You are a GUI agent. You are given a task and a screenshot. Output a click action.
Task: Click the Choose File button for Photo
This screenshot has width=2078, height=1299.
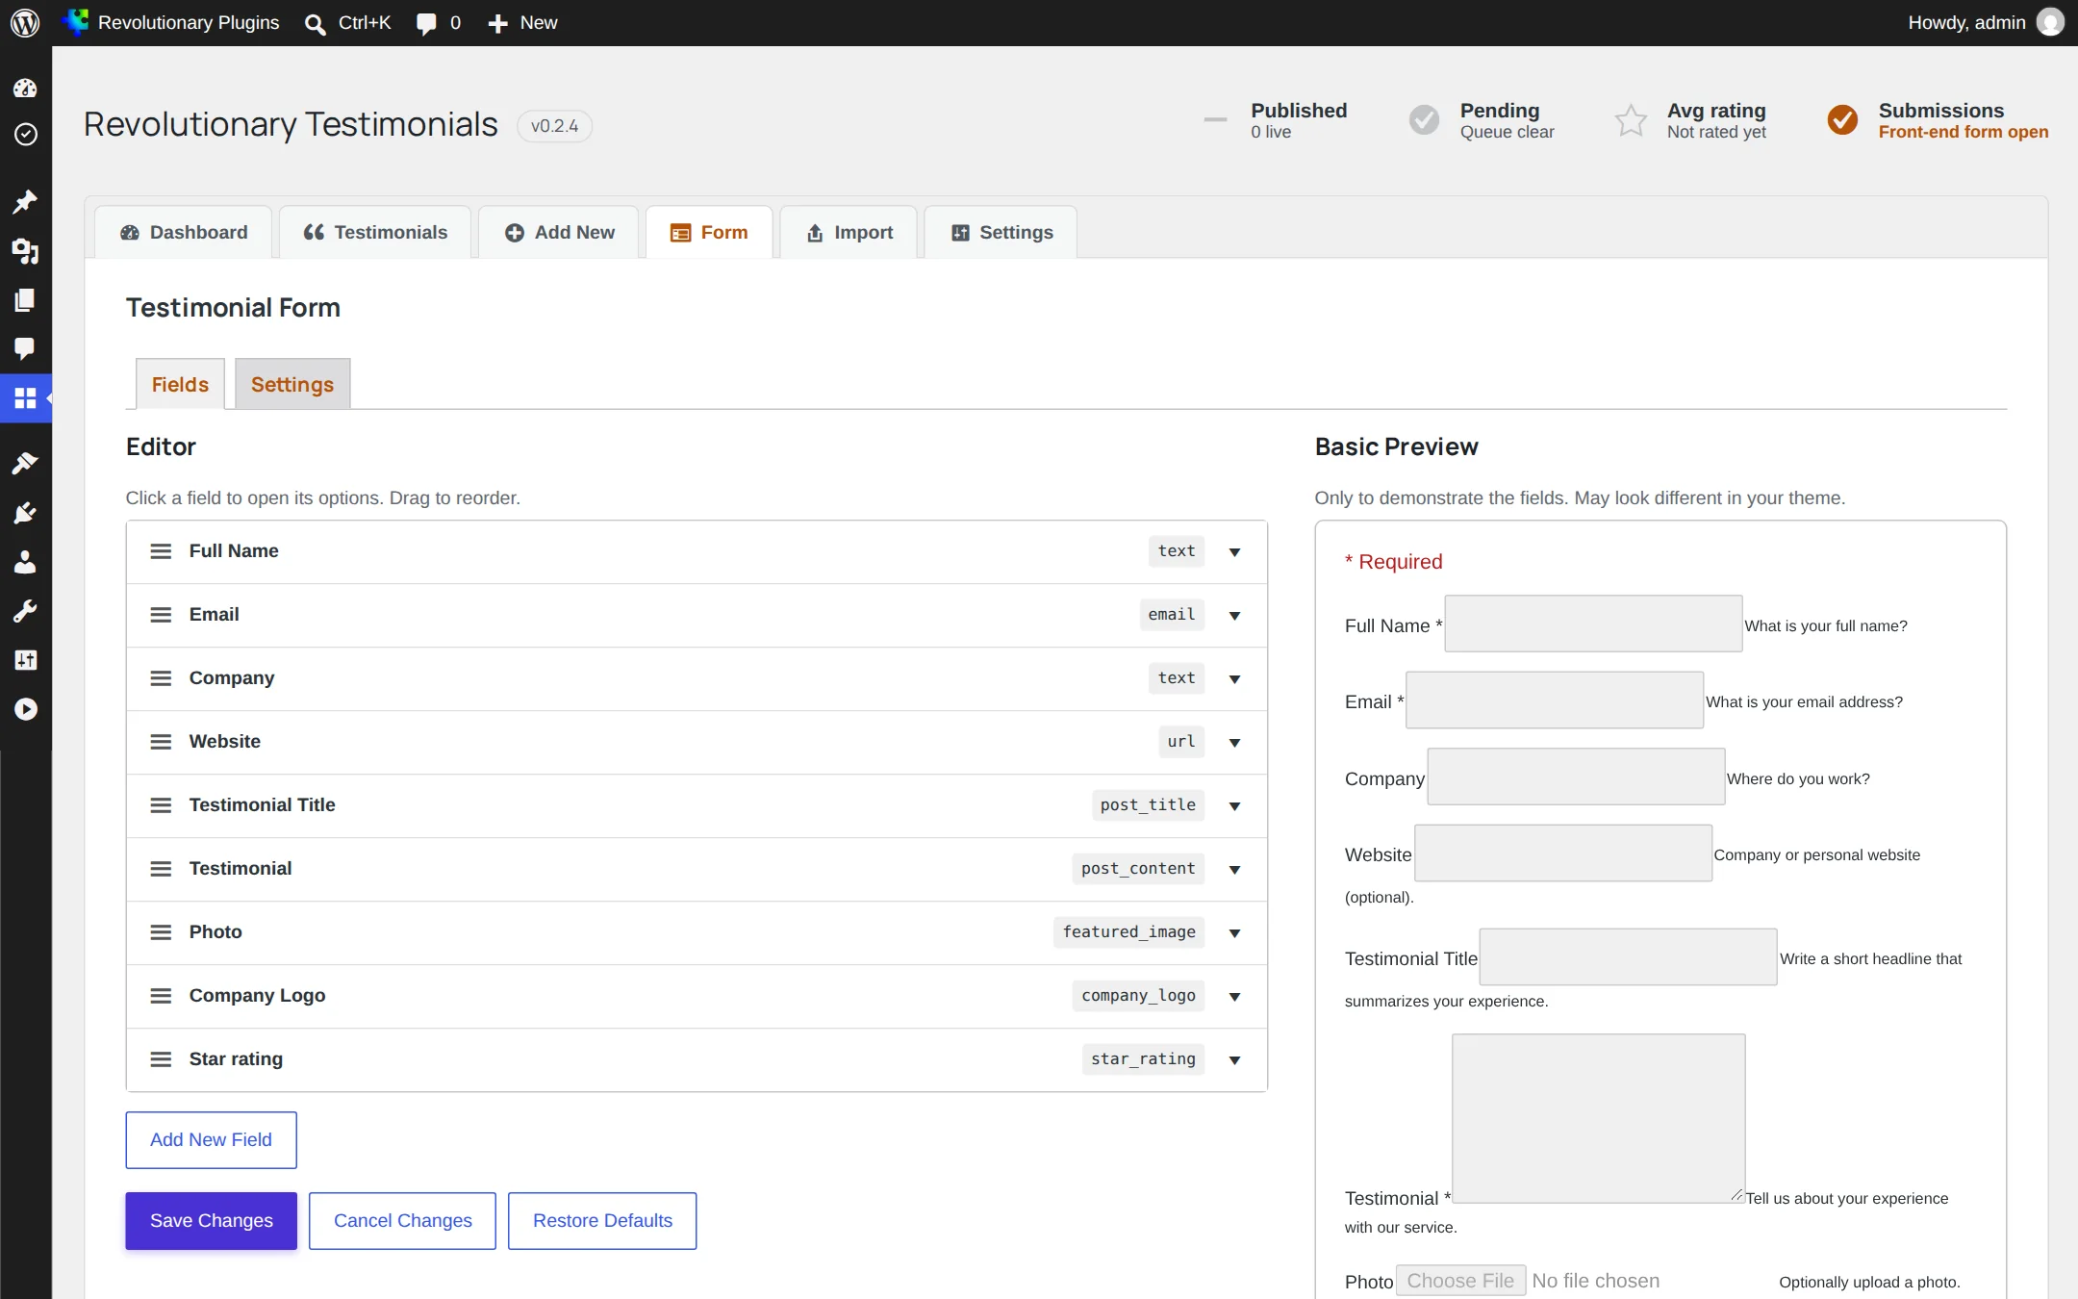(1460, 1281)
